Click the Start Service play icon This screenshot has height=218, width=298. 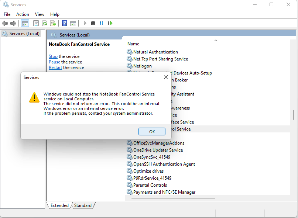[x=85, y=23]
